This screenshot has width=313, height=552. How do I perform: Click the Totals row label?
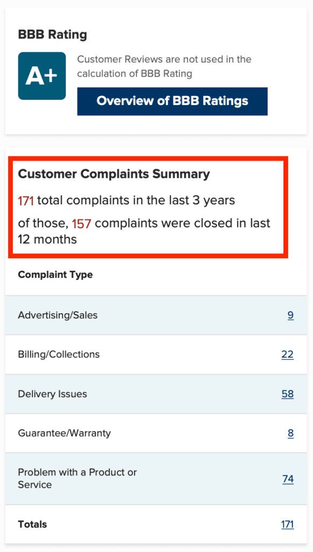[x=32, y=524]
